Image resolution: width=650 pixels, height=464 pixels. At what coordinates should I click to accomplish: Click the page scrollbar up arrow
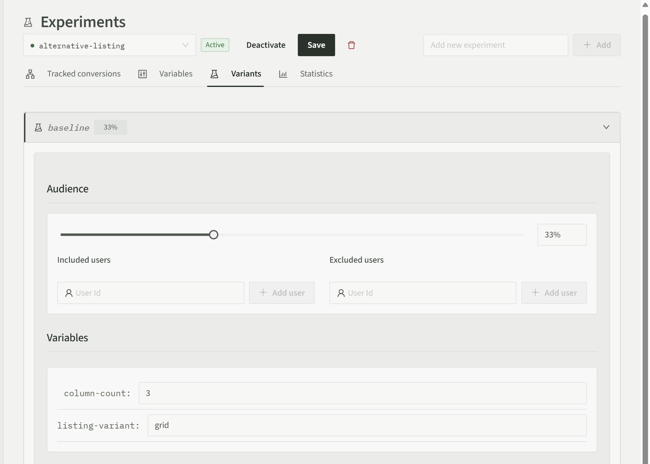pyautogui.click(x=645, y=5)
